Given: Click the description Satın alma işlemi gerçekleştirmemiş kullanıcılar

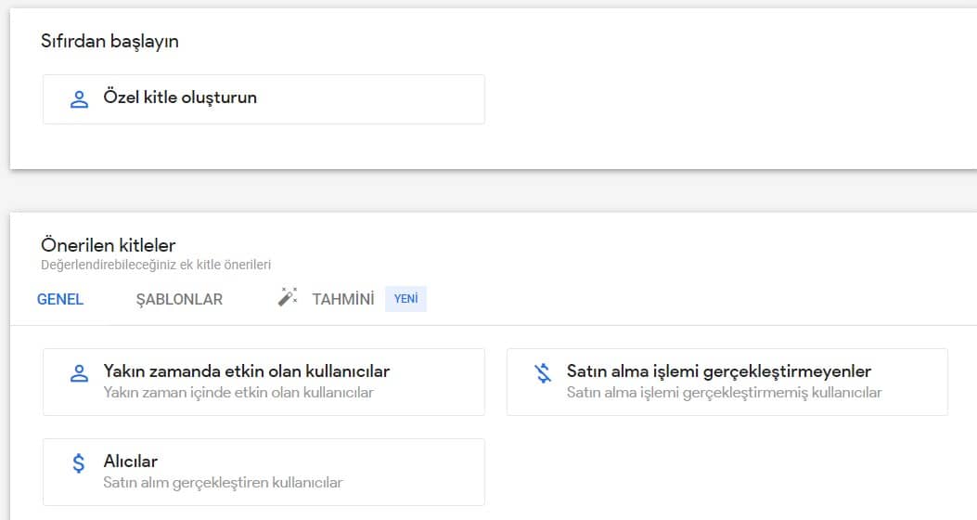Looking at the screenshot, I should click(x=724, y=392).
